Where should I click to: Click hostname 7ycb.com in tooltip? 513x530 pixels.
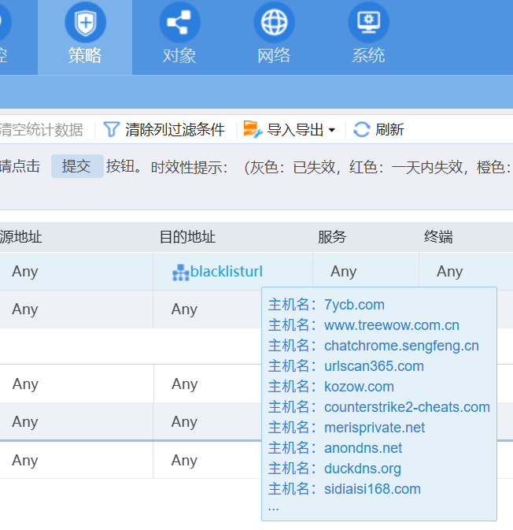(354, 305)
